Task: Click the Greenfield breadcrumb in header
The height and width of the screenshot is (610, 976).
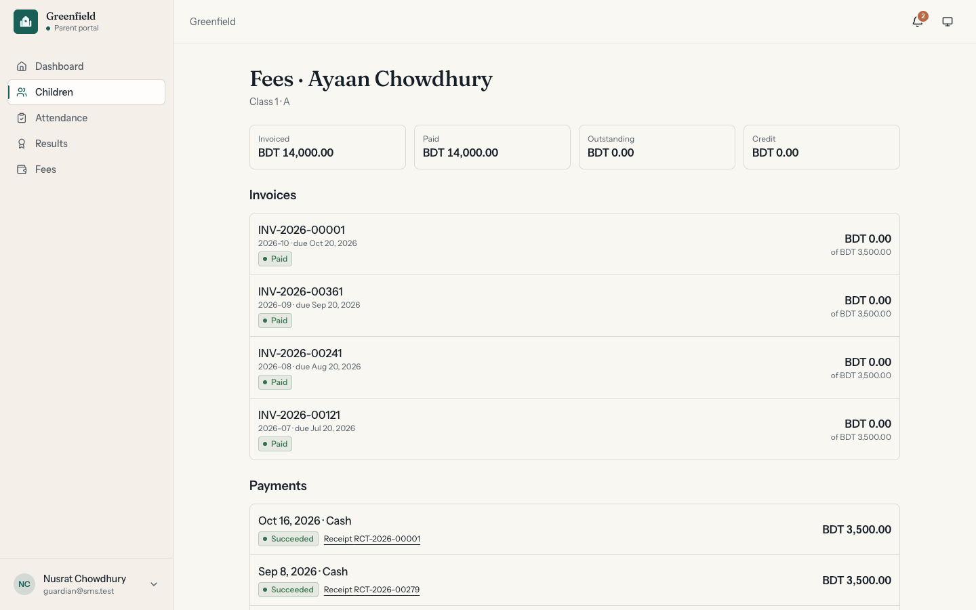Action: click(213, 22)
